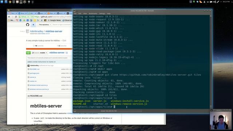Open the package.json file link
Viewport: 233px width, 131px height.
35,73
